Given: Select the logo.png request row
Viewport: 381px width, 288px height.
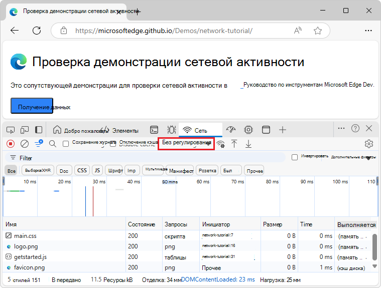Looking at the screenshot, I should (x=187, y=246).
